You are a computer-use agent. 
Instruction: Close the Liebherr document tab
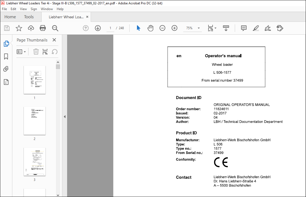(87, 17)
